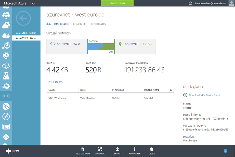The image size is (235, 157).
Task: Switch to the Configure tab
Action: (80, 24)
